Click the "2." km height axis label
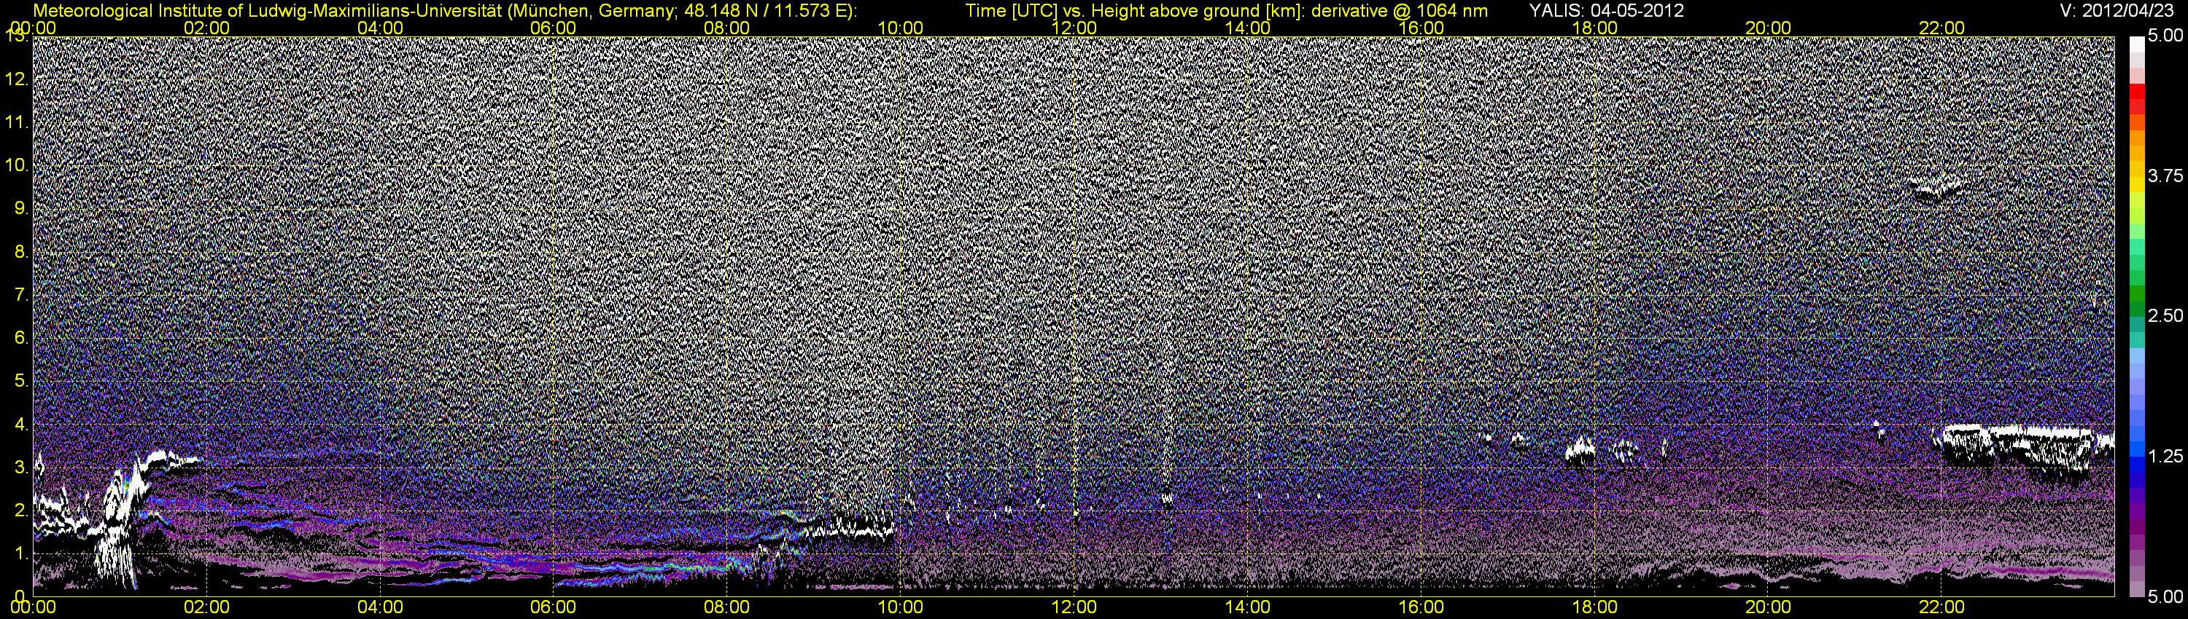The width and height of the screenshot is (2188, 619). point(21,510)
